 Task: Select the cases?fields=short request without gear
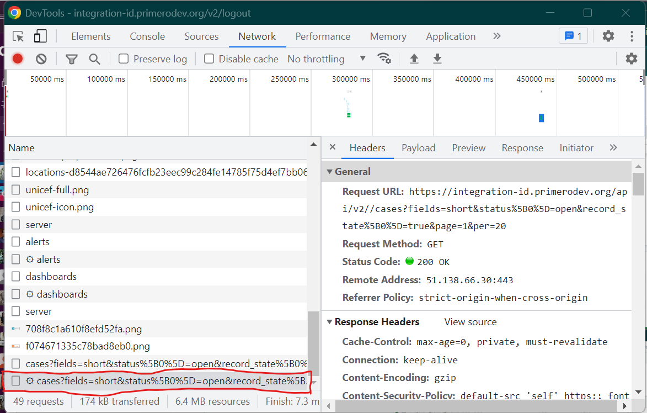[156, 363]
